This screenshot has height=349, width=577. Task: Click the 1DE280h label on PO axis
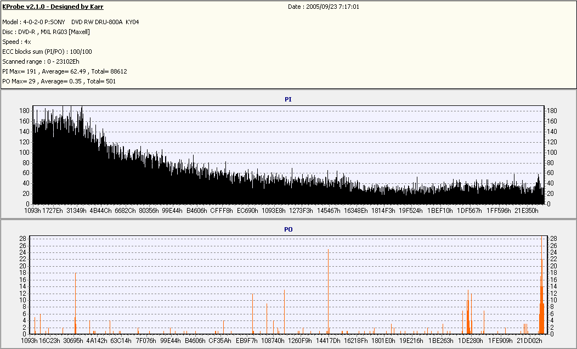point(471,340)
